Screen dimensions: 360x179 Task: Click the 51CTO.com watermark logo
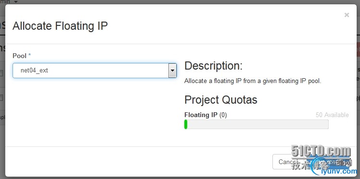pos(321,151)
